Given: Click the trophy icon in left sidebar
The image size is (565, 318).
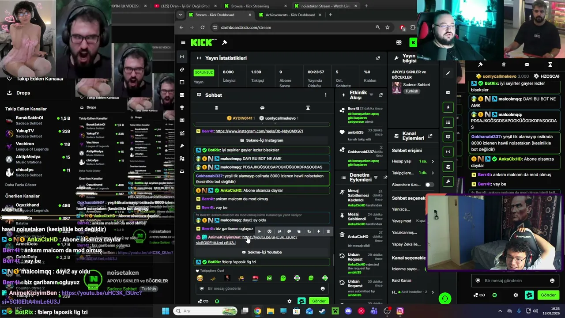Looking at the screenshot, I should click(182, 107).
